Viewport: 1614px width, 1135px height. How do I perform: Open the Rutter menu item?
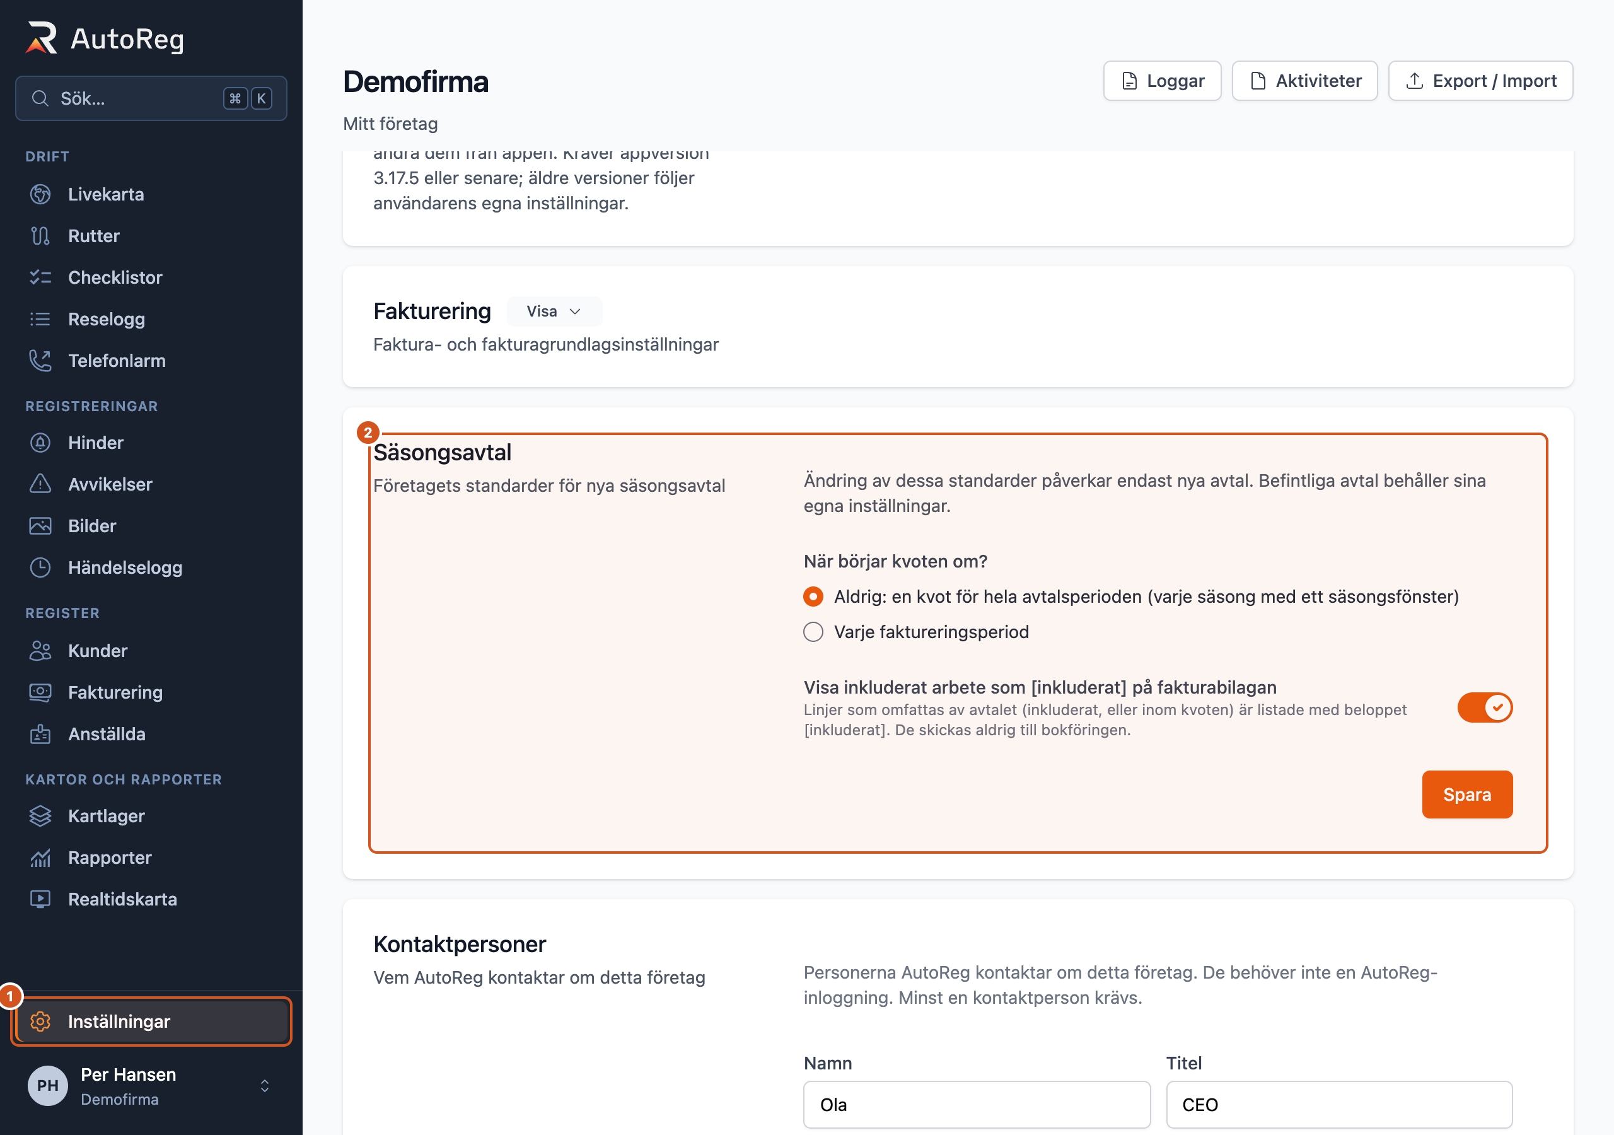pyautogui.click(x=151, y=236)
